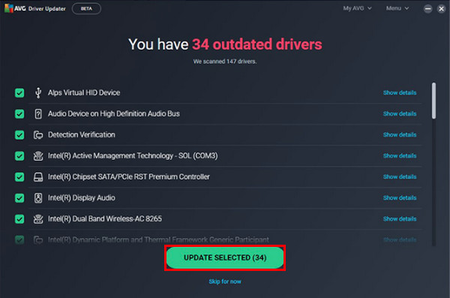This screenshot has height=298, width=450.
Task: Uncheck Audio Device on High Definition Audio Bus
Action: point(19,114)
